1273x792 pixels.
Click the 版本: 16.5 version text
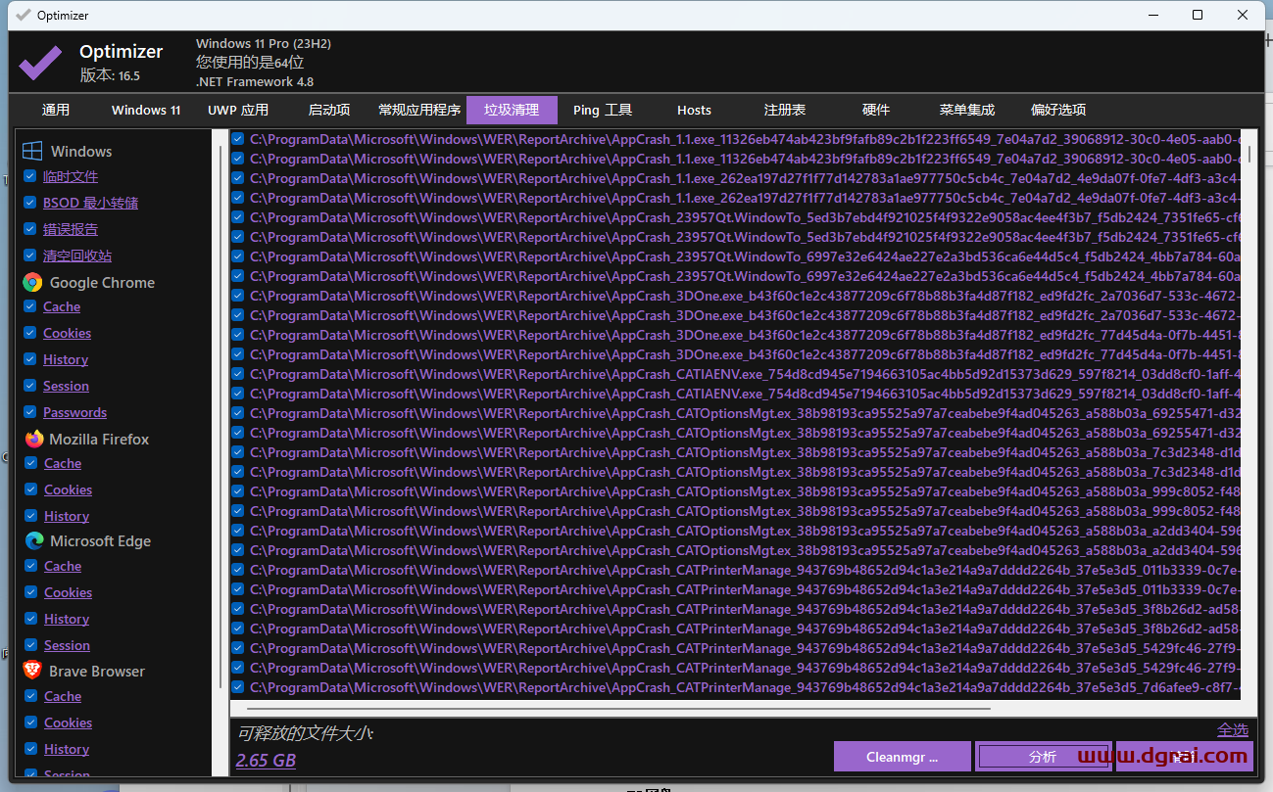pyautogui.click(x=110, y=75)
